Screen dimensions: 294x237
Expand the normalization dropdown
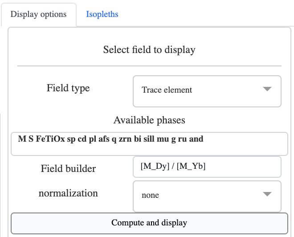207,195
